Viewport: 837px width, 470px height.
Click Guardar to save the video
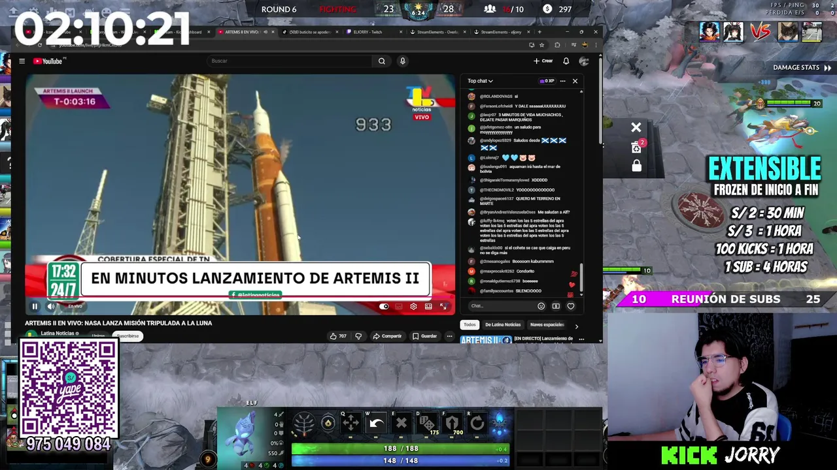[424, 336]
